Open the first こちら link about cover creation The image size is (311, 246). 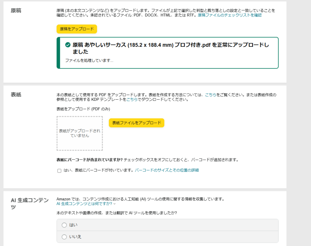tap(210, 95)
